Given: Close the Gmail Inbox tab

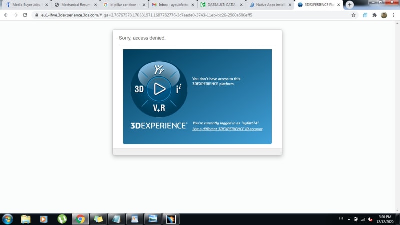Looking at the screenshot, I should pos(193,5).
